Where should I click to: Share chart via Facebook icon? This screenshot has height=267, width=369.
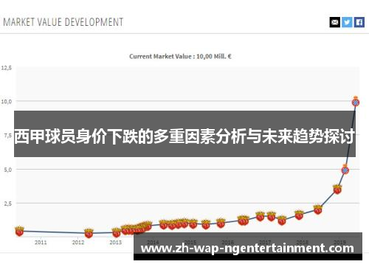pyautogui.click(x=359, y=22)
